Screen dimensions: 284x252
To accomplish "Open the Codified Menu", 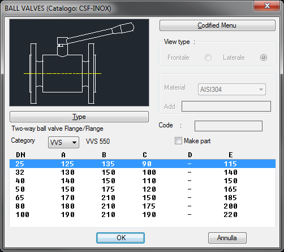I will pyautogui.click(x=217, y=25).
